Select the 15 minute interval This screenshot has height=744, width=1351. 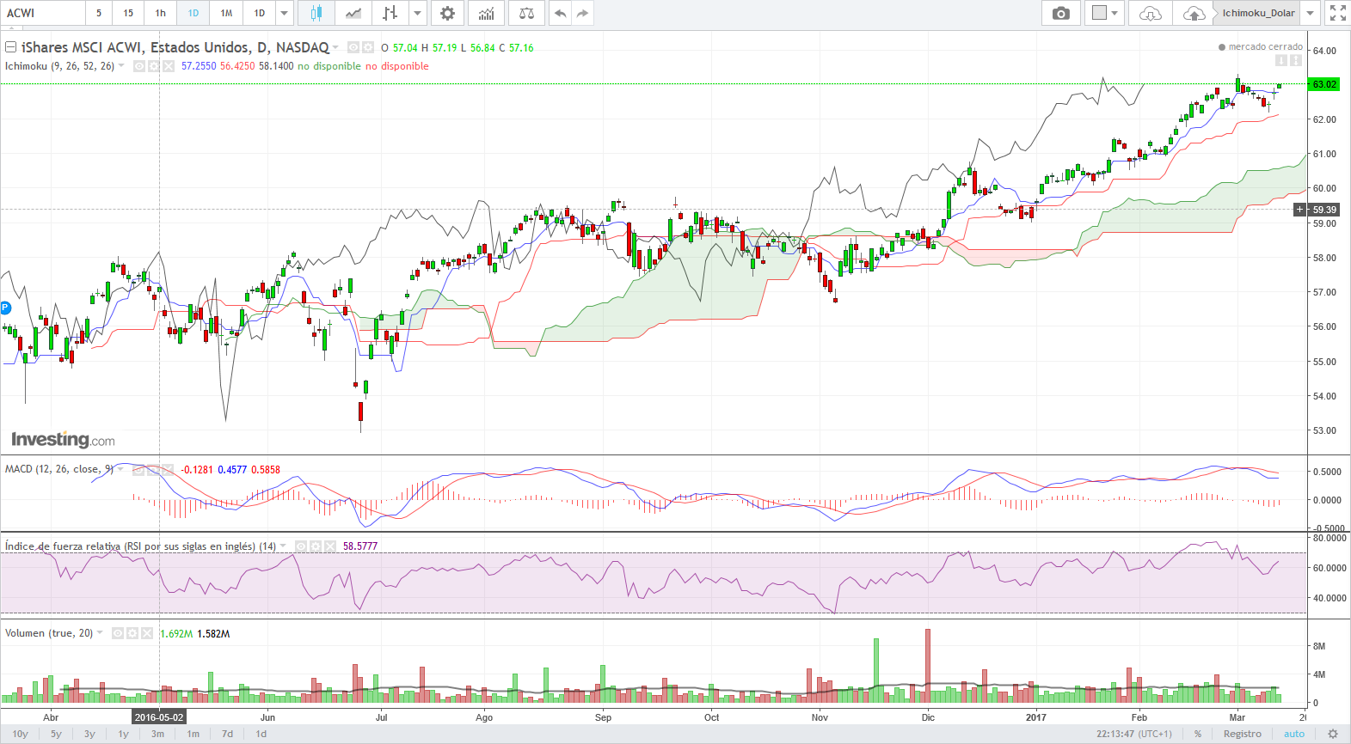(x=128, y=13)
